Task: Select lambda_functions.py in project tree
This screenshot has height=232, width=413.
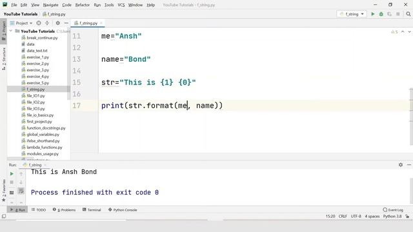Action: (45, 148)
